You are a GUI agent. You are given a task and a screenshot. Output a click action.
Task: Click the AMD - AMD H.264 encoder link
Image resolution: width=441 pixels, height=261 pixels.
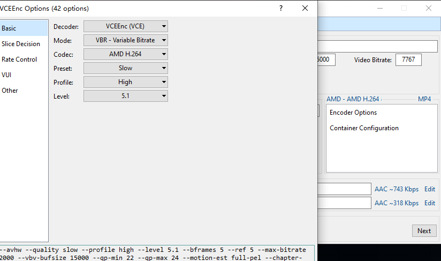353,99
